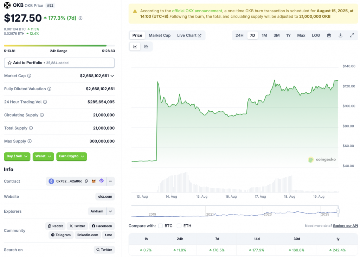The width and height of the screenshot is (360, 257).
Task: Toggle LOG scale on chart
Action: click(316, 35)
